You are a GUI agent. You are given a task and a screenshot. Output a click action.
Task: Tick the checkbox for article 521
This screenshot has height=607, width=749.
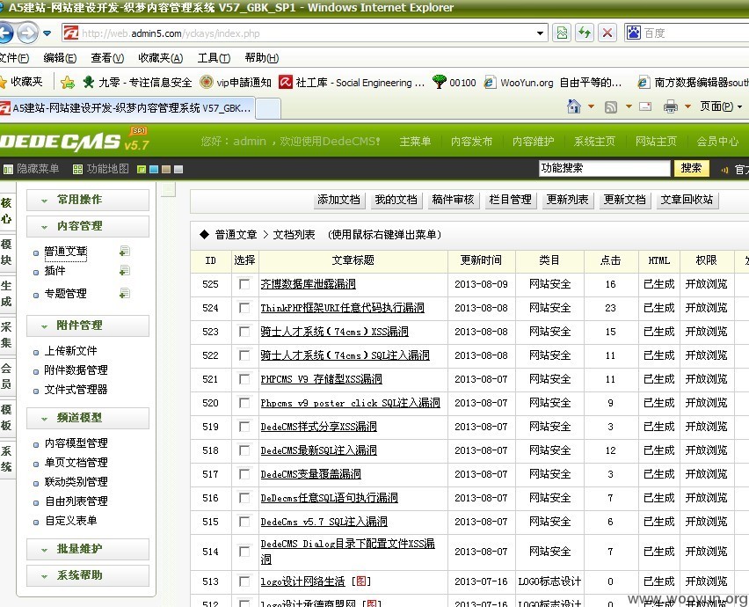tap(244, 379)
